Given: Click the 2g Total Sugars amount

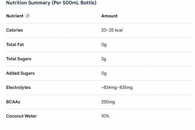Looking at the screenshot, I should (104, 59).
